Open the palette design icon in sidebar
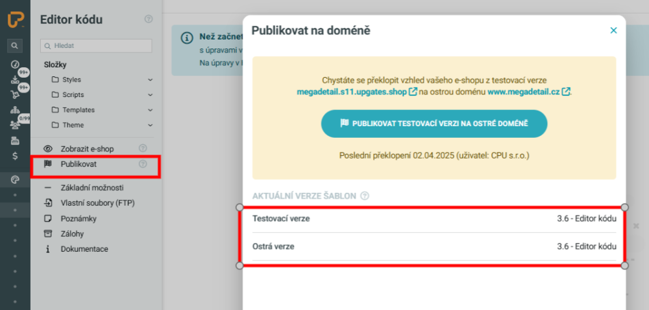 pyautogui.click(x=15, y=179)
